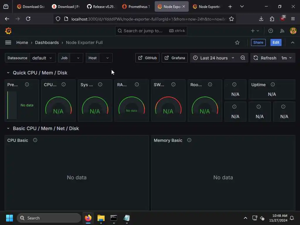Open info icon on SW... panel
Screen dimensions: 300x225
tap(173, 84)
